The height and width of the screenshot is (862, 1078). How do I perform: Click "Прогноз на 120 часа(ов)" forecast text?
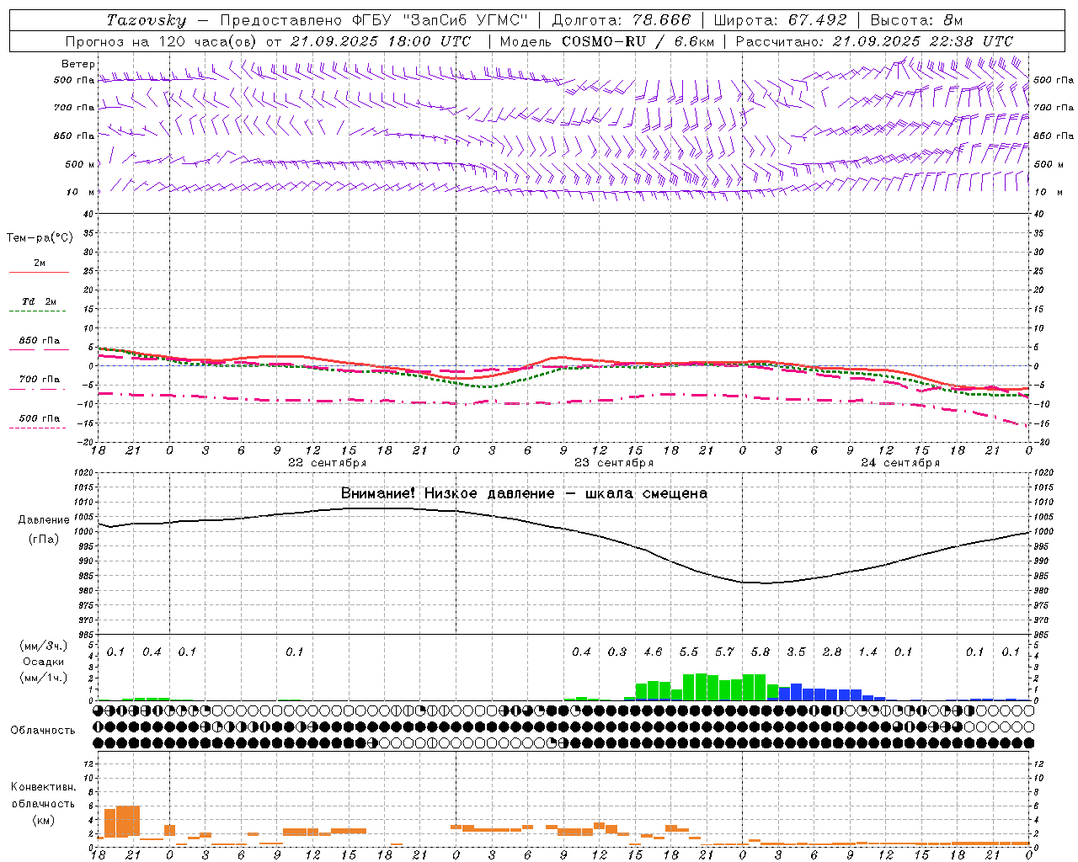click(161, 41)
